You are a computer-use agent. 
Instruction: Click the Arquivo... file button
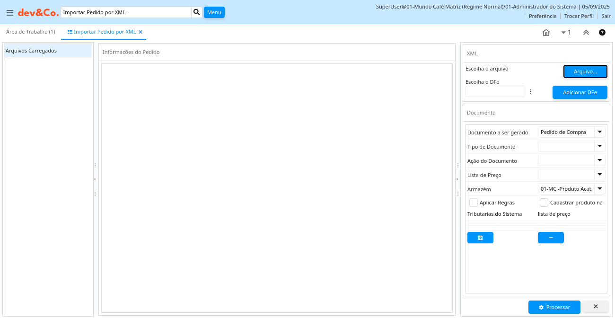[x=585, y=71]
